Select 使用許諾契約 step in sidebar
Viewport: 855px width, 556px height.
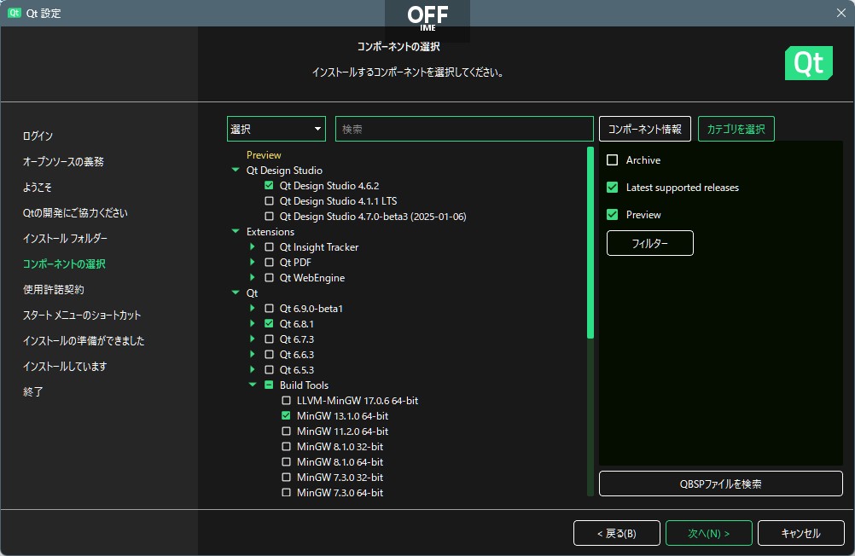tap(54, 289)
